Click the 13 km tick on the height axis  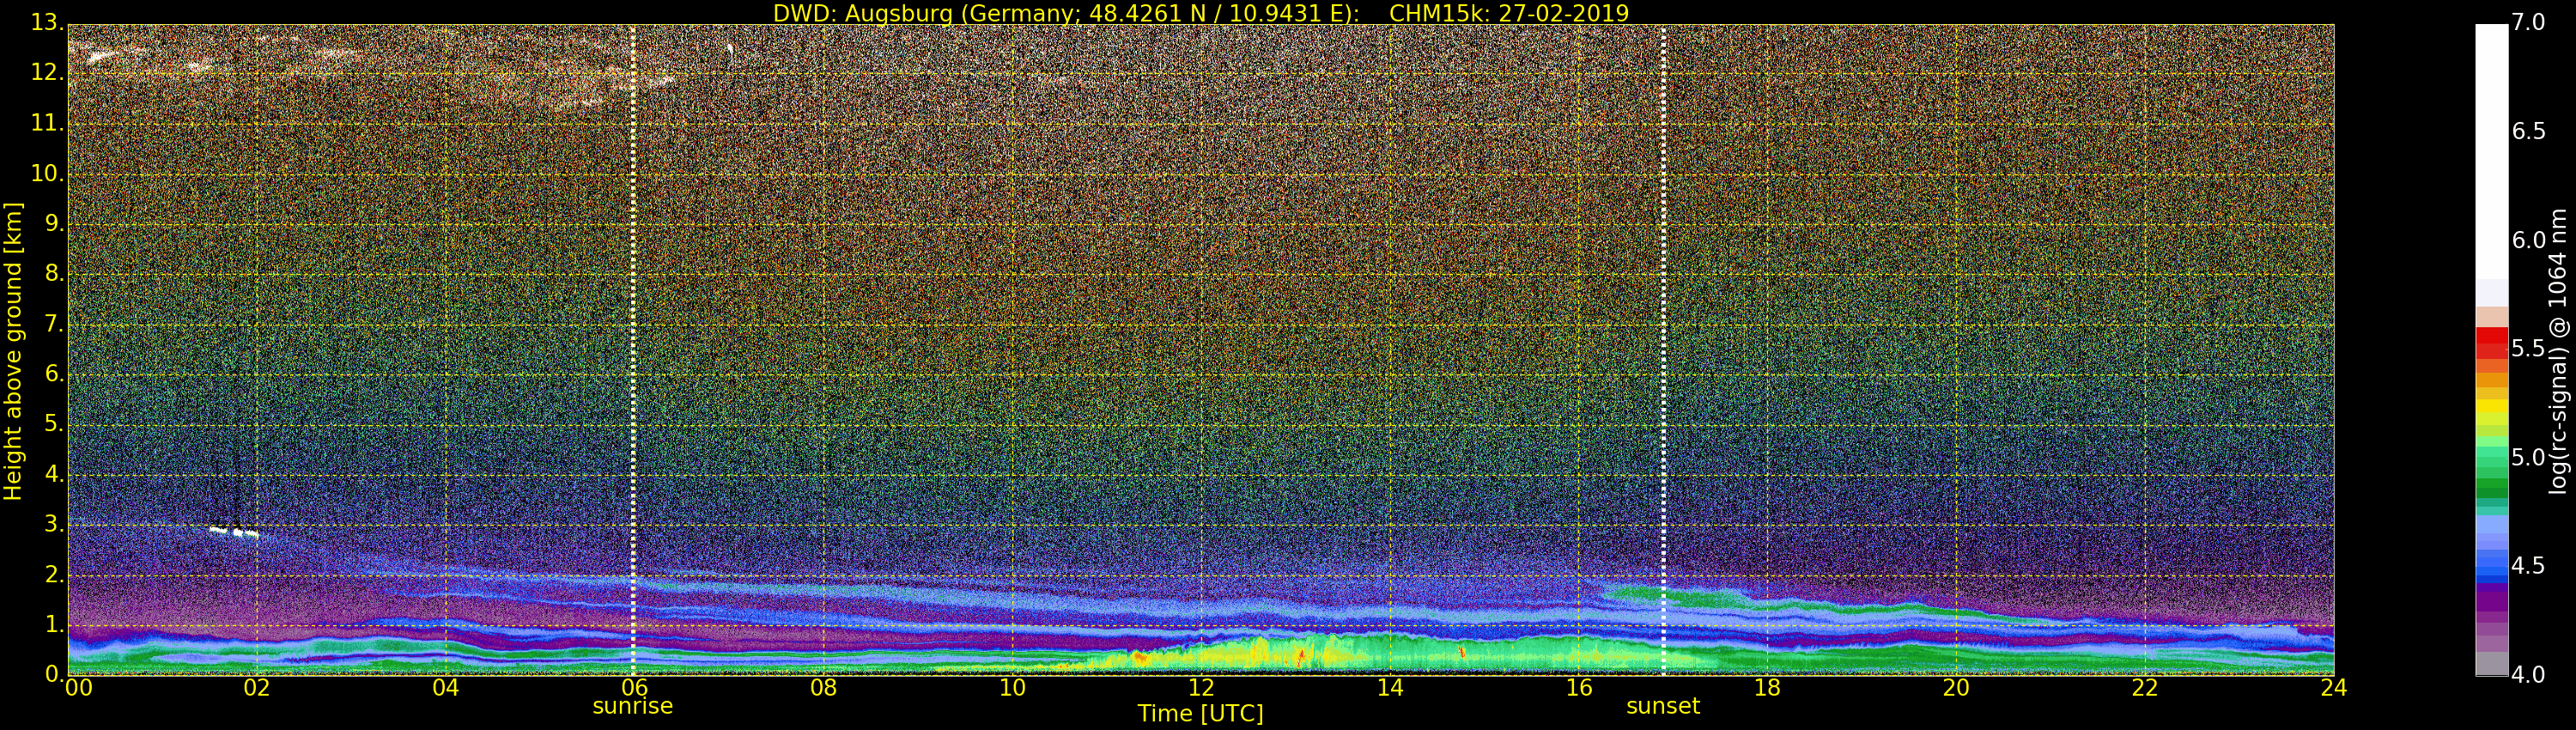pyautogui.click(x=46, y=22)
